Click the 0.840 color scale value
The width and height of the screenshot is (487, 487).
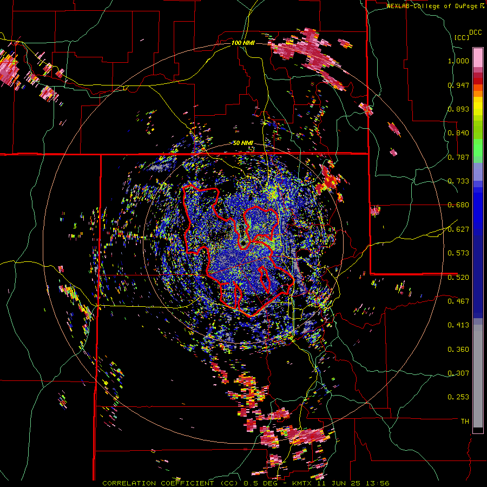[x=458, y=133]
